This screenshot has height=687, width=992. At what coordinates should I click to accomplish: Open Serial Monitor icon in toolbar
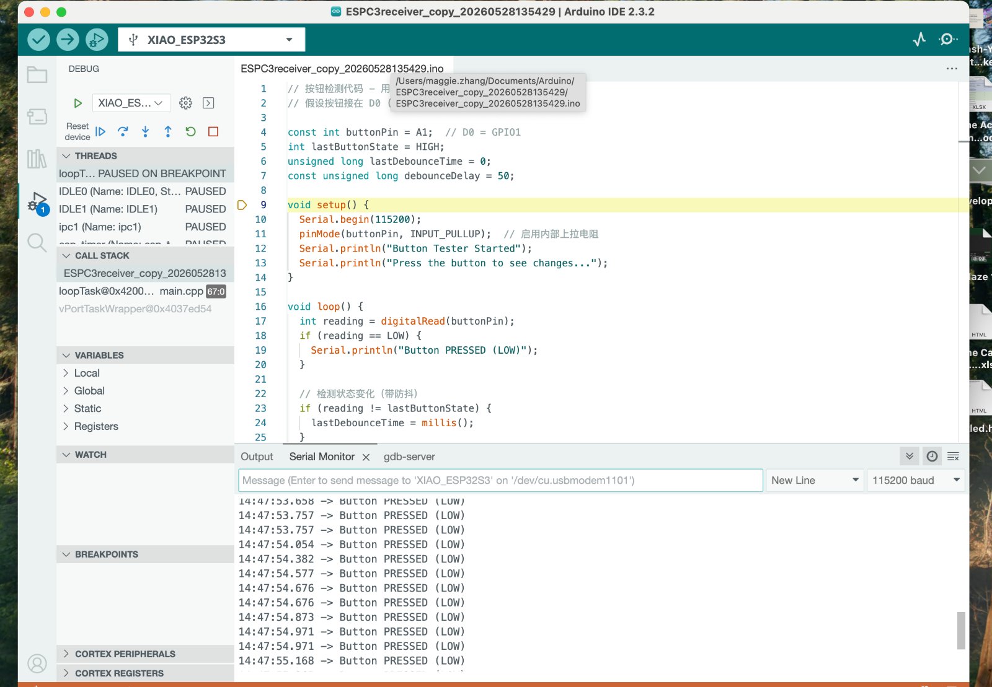click(947, 40)
